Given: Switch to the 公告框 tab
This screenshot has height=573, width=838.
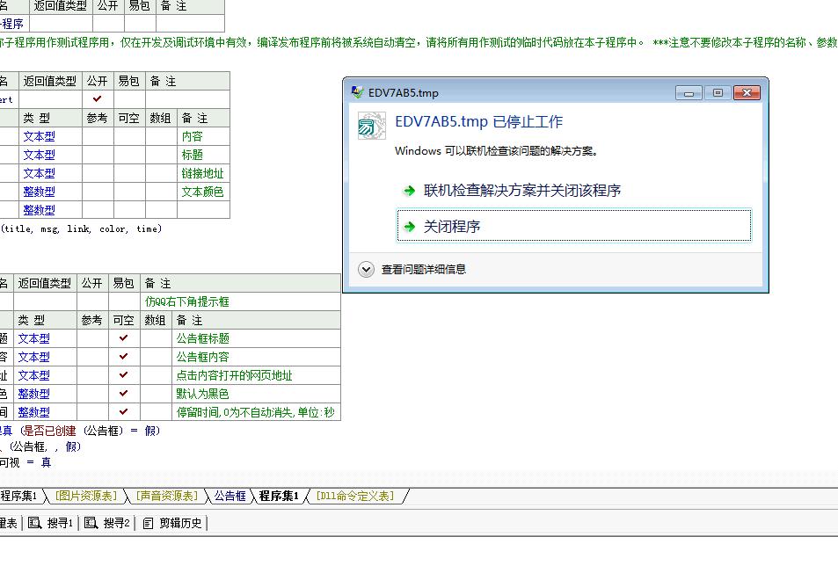Looking at the screenshot, I should click(230, 496).
